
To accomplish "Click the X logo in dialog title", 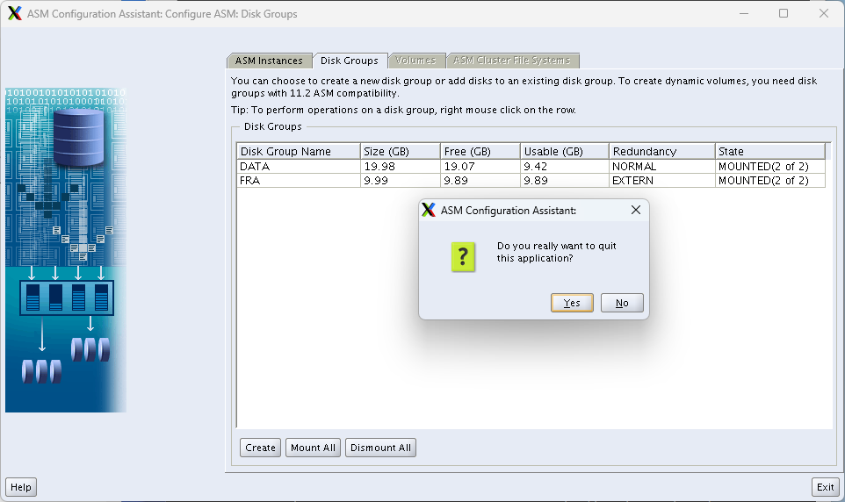I will click(x=429, y=210).
